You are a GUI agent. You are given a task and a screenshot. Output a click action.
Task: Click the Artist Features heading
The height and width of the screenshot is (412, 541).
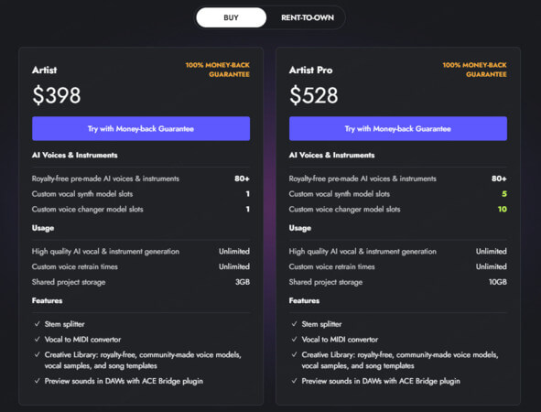[48, 300]
